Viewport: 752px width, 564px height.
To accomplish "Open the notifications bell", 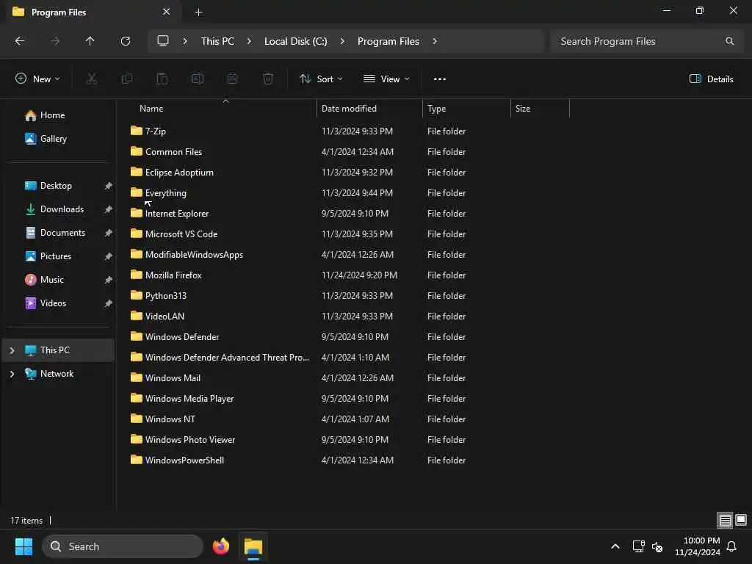I will tap(732, 546).
